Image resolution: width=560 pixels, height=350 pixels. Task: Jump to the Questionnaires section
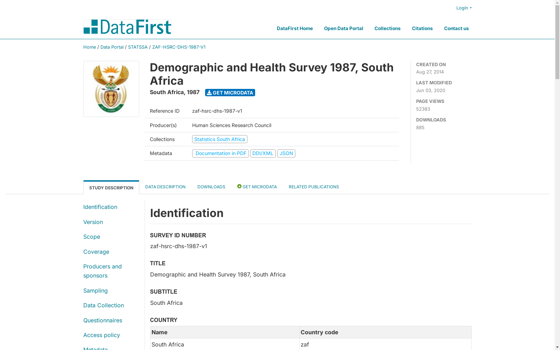click(103, 320)
